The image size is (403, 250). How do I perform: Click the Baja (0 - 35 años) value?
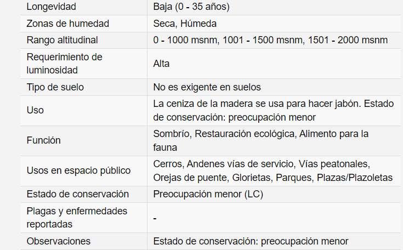(191, 7)
